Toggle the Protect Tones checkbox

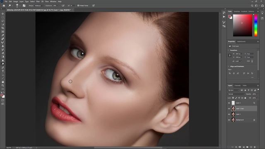point(78,5)
